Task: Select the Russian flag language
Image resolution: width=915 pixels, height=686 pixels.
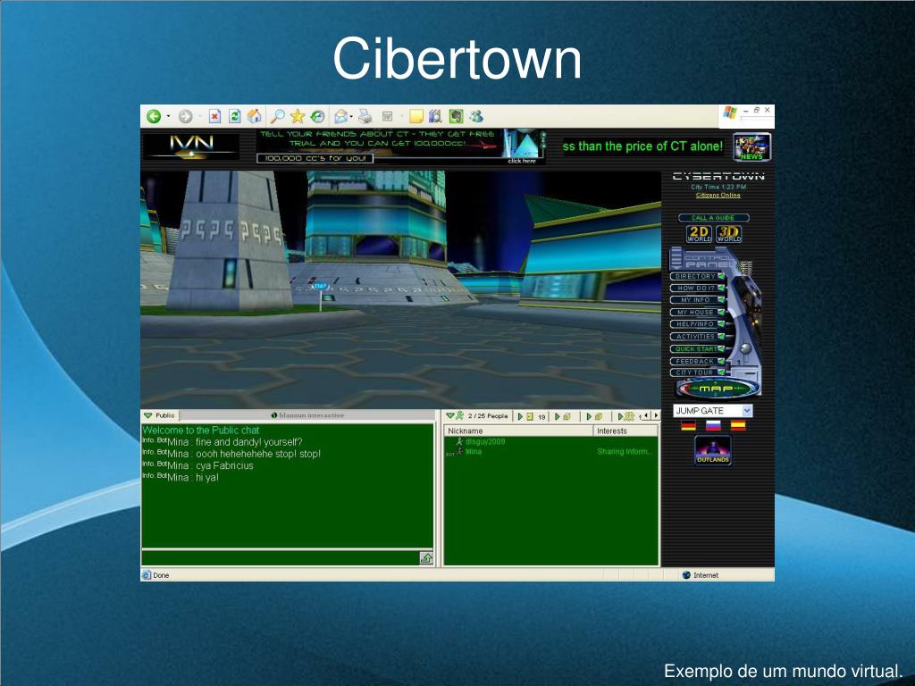Action: [x=713, y=426]
